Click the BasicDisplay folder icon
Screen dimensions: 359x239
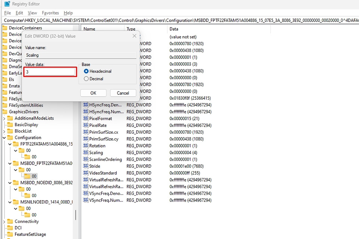(x=10, y=124)
